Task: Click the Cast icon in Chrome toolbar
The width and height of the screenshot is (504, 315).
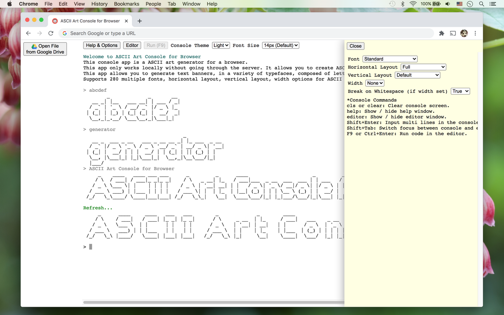Action: [452, 33]
